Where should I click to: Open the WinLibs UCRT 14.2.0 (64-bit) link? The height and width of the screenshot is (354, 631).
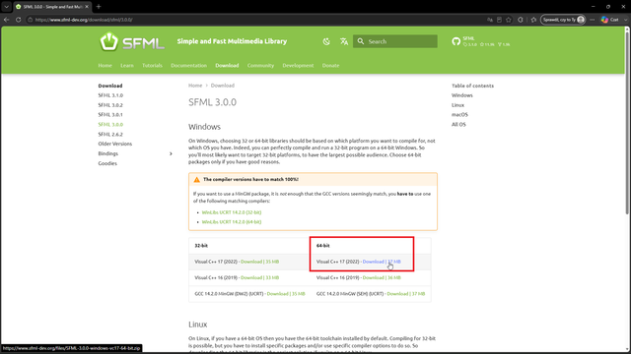pyautogui.click(x=232, y=222)
